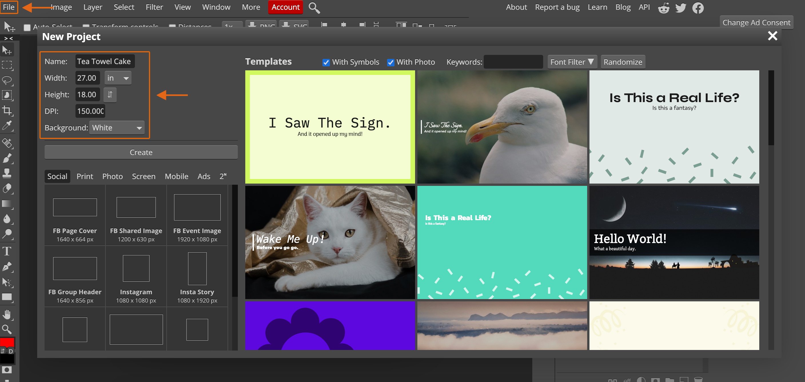Toggle Auto-Select checkbox in options bar
Screen dimensions: 805x382
(x=27, y=27)
